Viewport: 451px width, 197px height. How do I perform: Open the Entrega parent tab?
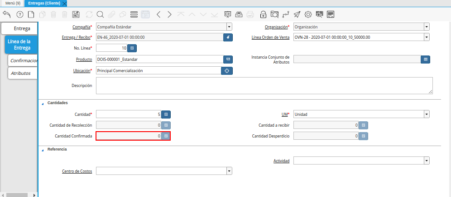coord(19,29)
